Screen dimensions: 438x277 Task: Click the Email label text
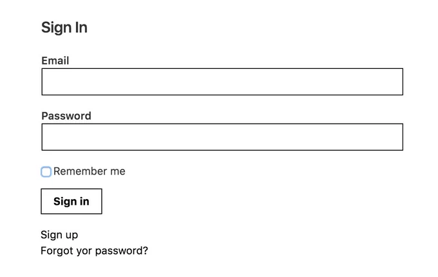55,61
